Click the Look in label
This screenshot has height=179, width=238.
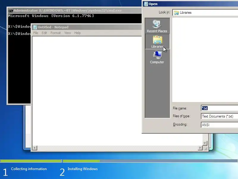point(165,12)
